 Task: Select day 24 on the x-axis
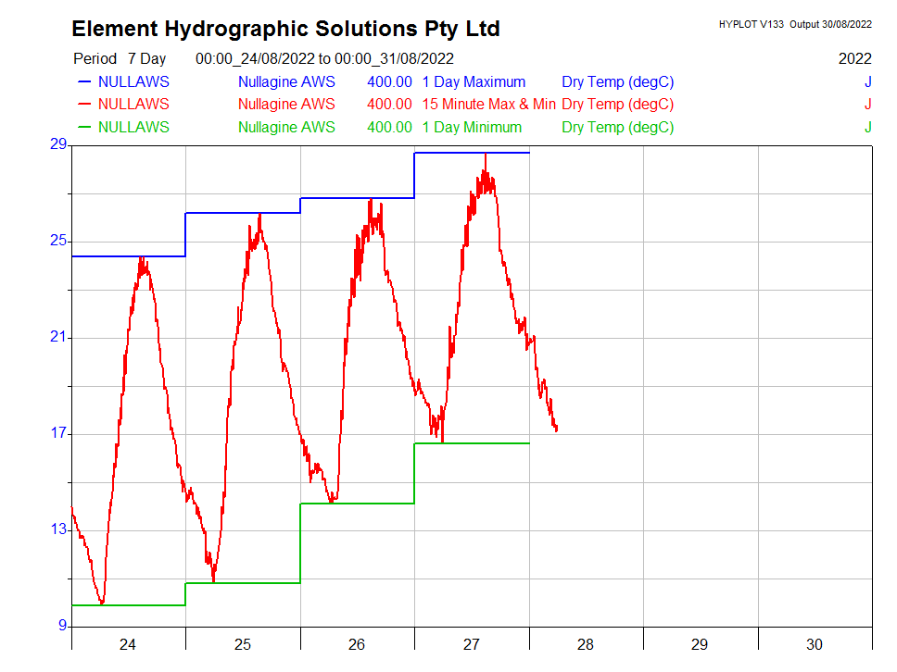click(128, 645)
